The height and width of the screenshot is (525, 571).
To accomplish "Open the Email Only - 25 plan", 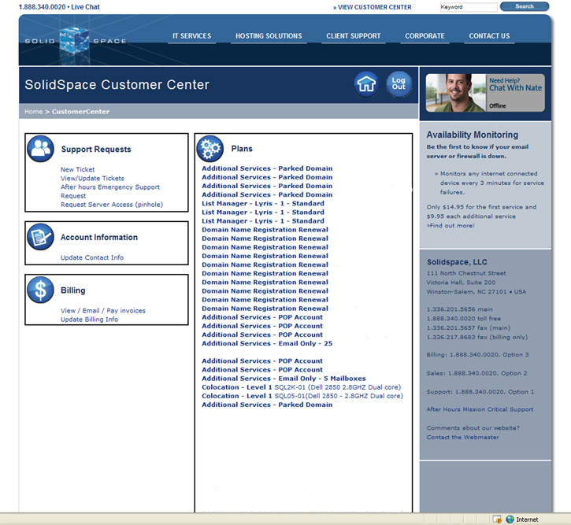I will (267, 343).
